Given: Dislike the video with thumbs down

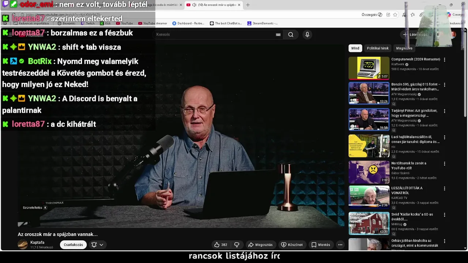Looking at the screenshot, I should pos(237,245).
